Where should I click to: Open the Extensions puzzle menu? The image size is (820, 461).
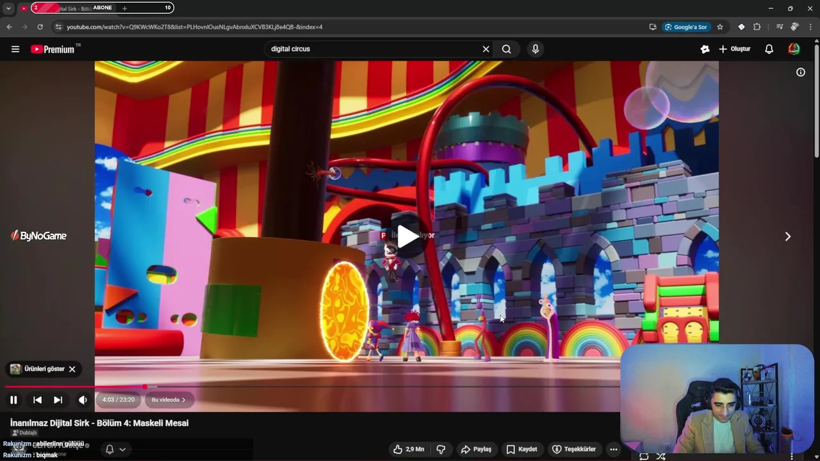[757, 27]
